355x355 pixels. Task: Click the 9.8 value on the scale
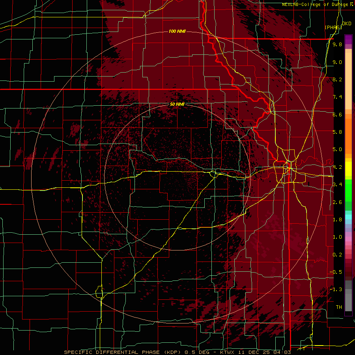click(x=337, y=44)
